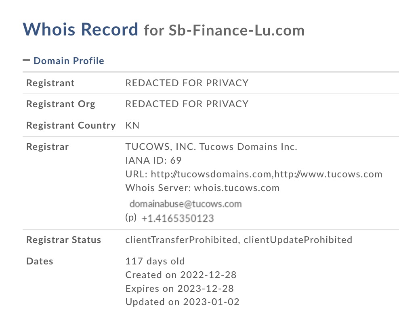The width and height of the screenshot is (399, 312).
Task: Click the Registrant Org label
Action: [61, 104]
